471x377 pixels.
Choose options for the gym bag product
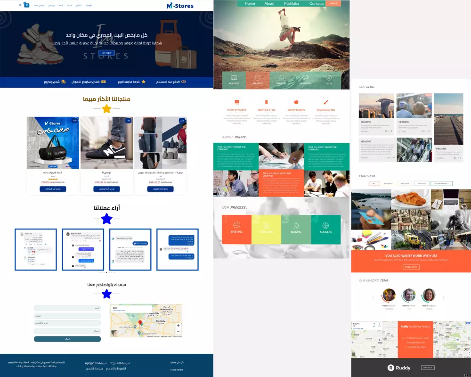pyautogui.click(x=53, y=189)
